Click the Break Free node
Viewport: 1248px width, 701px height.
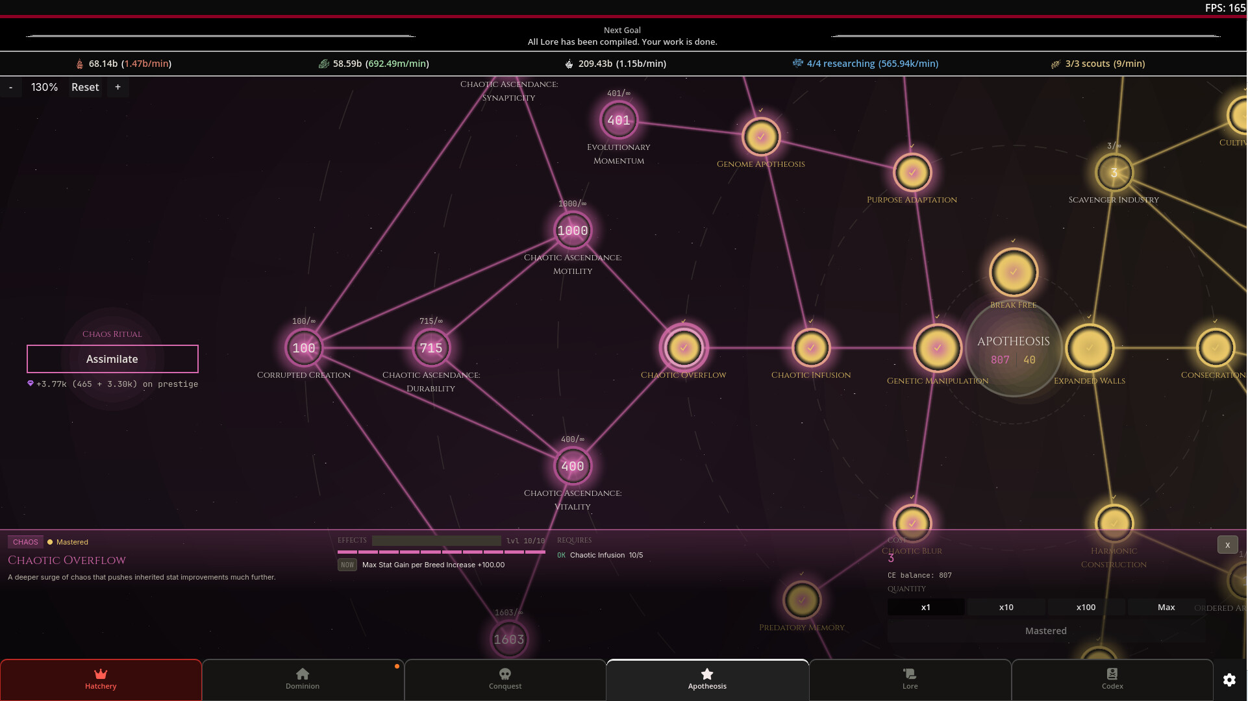pyautogui.click(x=1014, y=272)
